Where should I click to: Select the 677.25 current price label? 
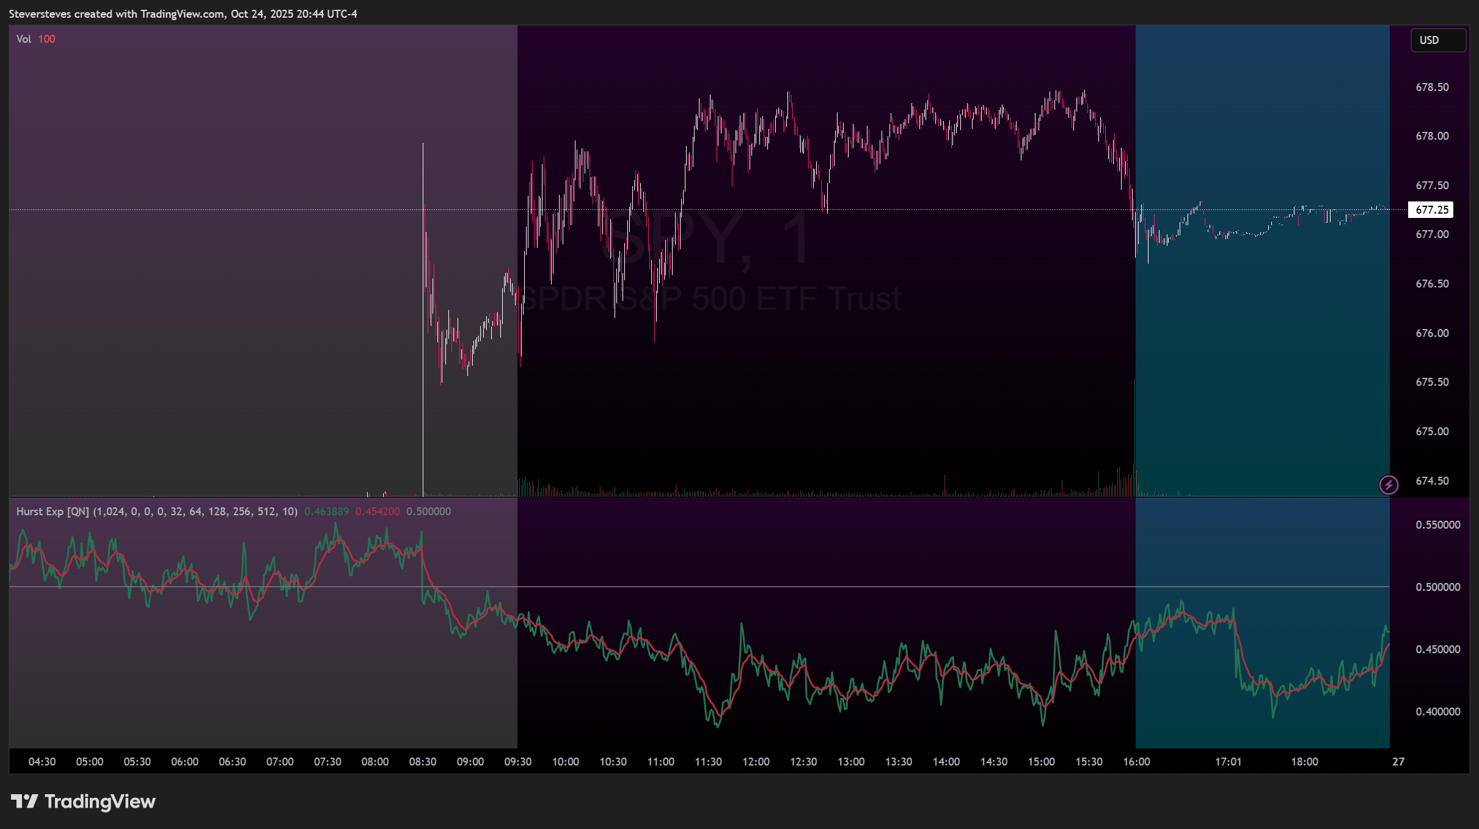tap(1431, 210)
